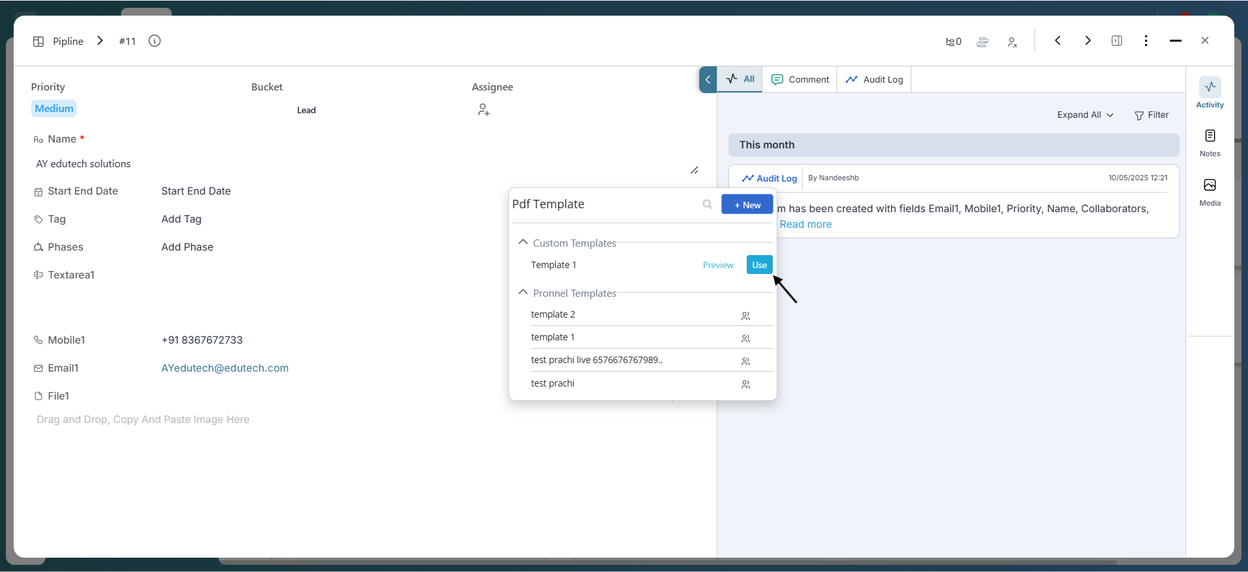The image size is (1248, 572).
Task: Add an assignee with the person-plus icon
Action: point(483,110)
